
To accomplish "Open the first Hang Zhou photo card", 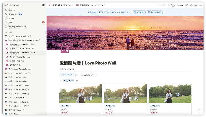I will click(x=81, y=99).
